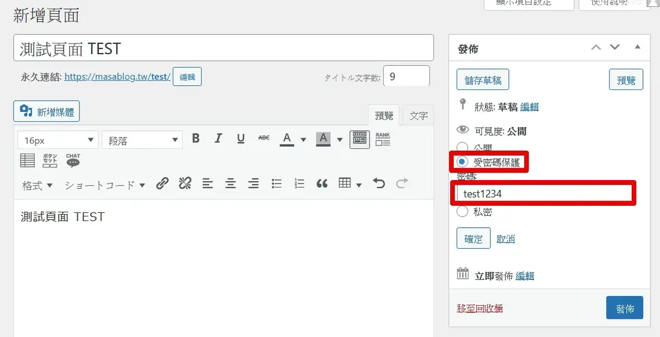Apply underline formatting
660x337 pixels.
coord(241,138)
